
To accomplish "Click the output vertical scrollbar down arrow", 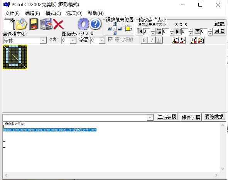I will coord(223,169).
